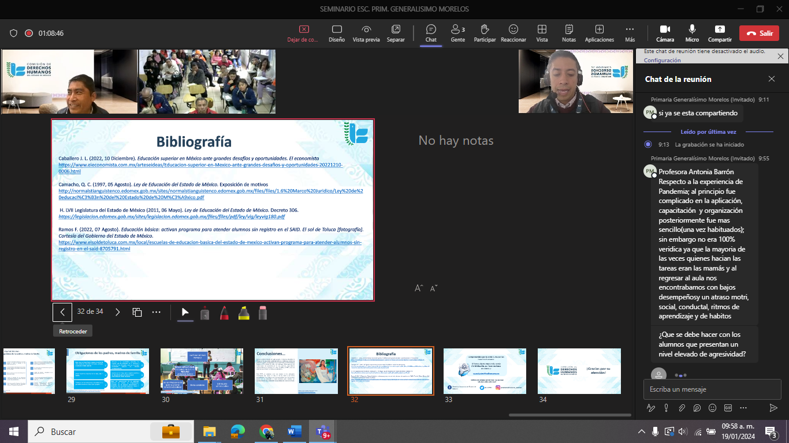Open the slide grid view icon
Screen dimensions: 789x443
pos(137,312)
